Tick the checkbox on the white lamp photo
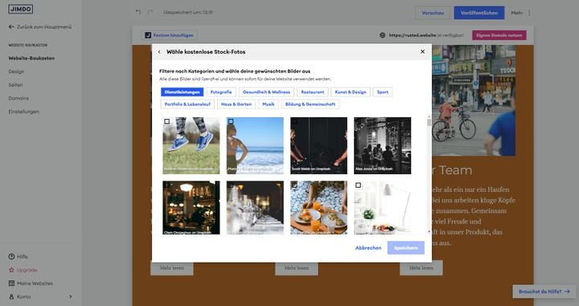Viewport: 579px width, 306px height. click(358, 185)
